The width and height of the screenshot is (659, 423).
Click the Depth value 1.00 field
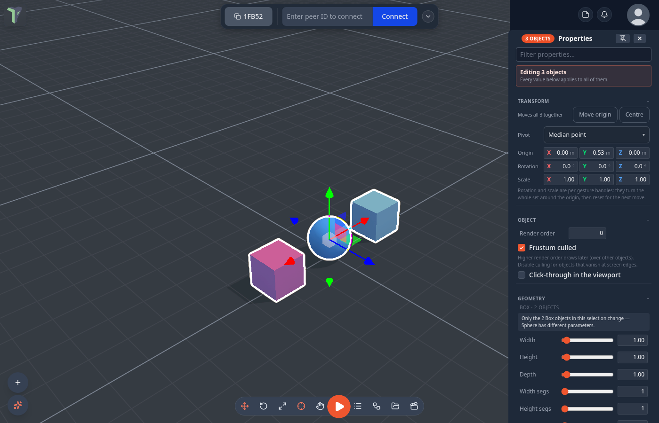[x=633, y=375]
